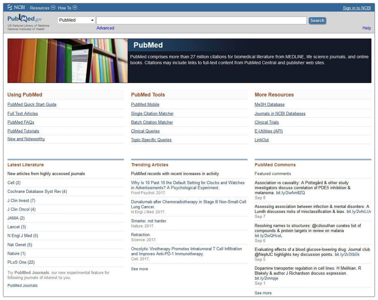Viewport: 378px width, 300px height.
Task: Open the Clocks and Watches trending article
Action: tap(188, 185)
